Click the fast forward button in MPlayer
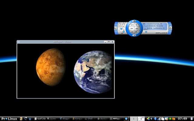Screen dimensions: 194x121 (x=136, y=31)
